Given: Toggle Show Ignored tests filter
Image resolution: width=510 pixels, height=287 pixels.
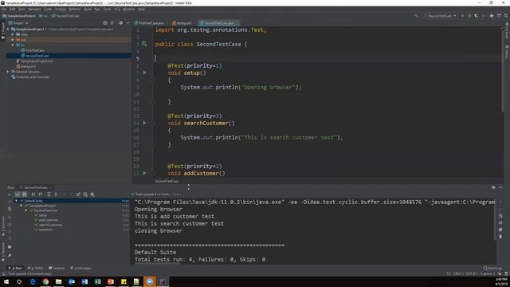Looking at the screenshot, I should [25, 195].
